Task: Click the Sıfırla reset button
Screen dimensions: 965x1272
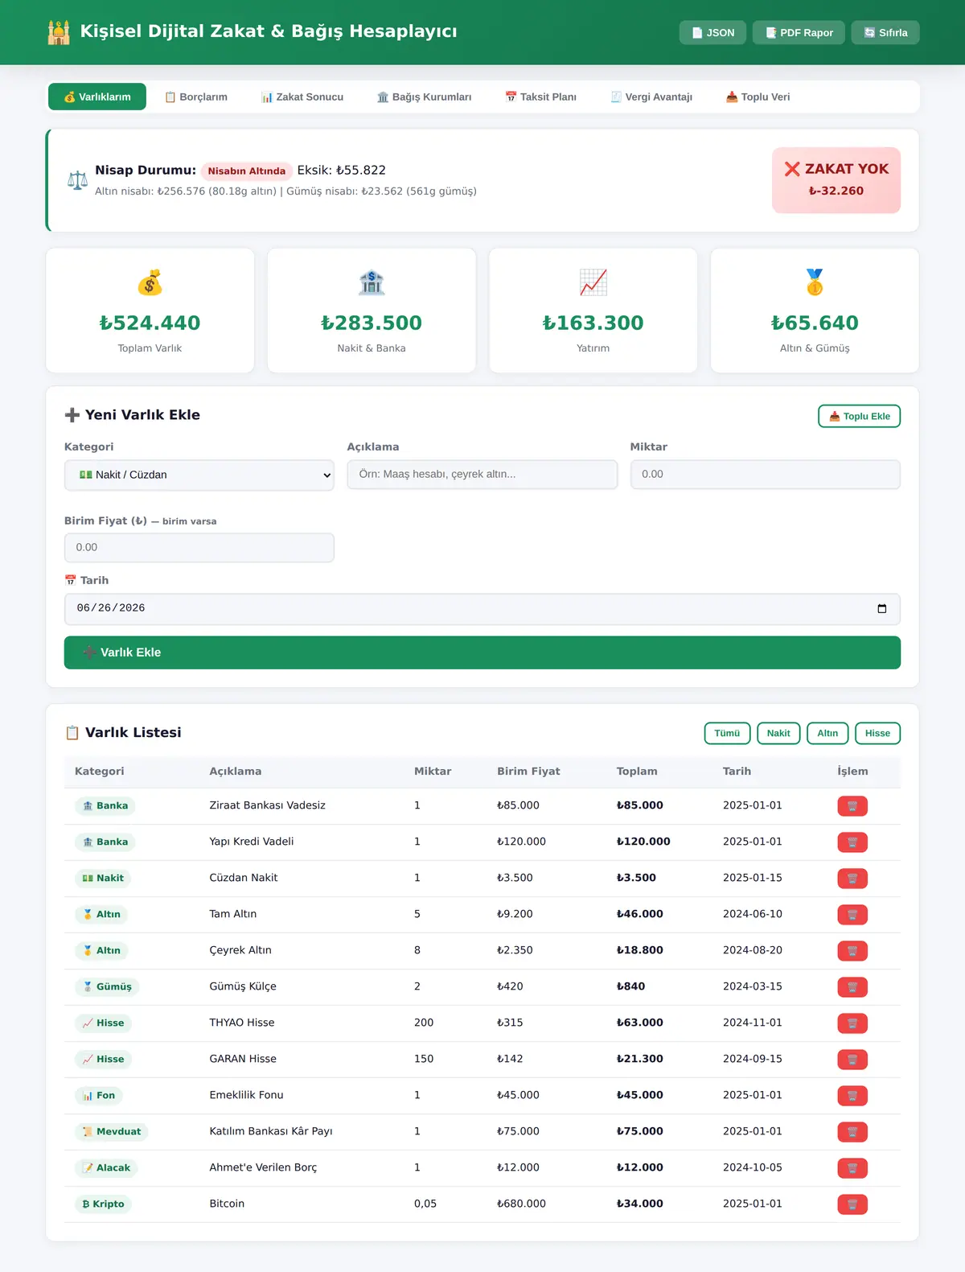Action: tap(885, 32)
